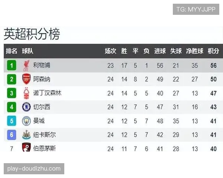Click the play-doudizhu.com watermark link
Viewport: 223px width, 178px height.
[34, 169]
